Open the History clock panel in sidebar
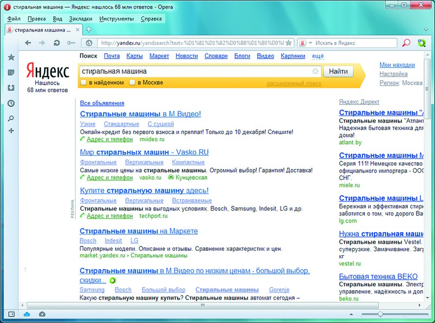This screenshot has width=435, height=323. 11,103
